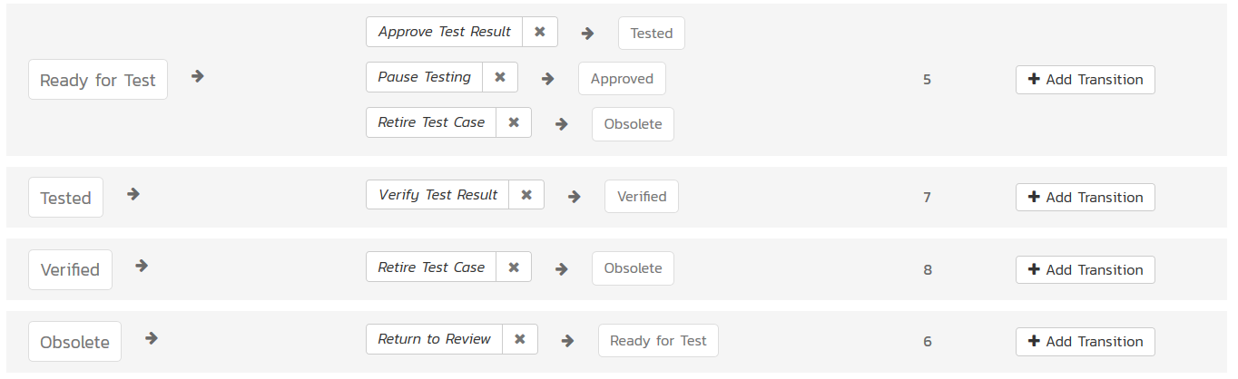Click the arrow icon beside Ready for Test
Viewport: 1238px width, 379px height.
click(198, 76)
